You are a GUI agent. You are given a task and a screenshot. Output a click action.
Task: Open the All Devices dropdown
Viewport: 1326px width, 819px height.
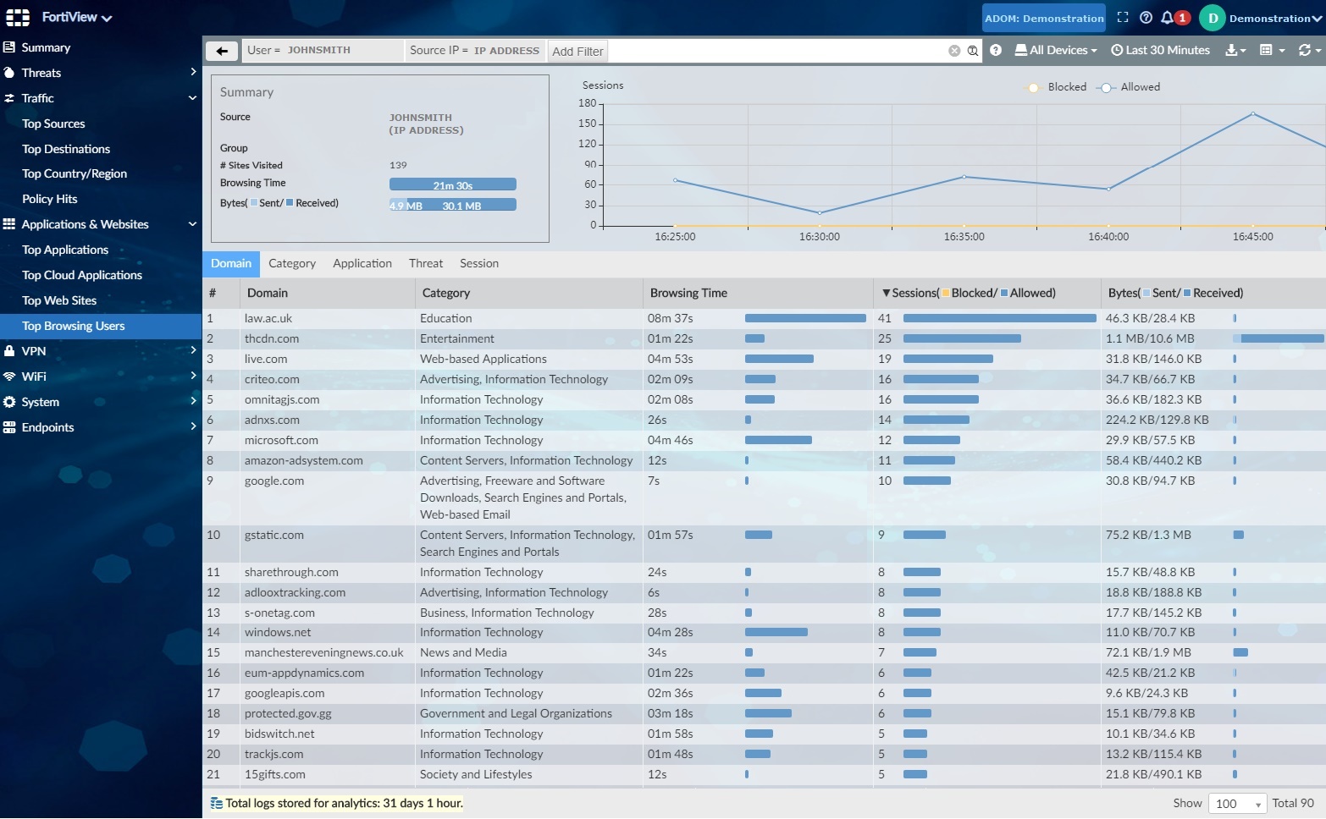click(x=1056, y=51)
